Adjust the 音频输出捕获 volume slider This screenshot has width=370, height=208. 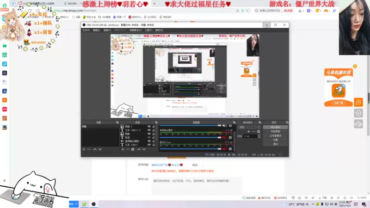191,137
